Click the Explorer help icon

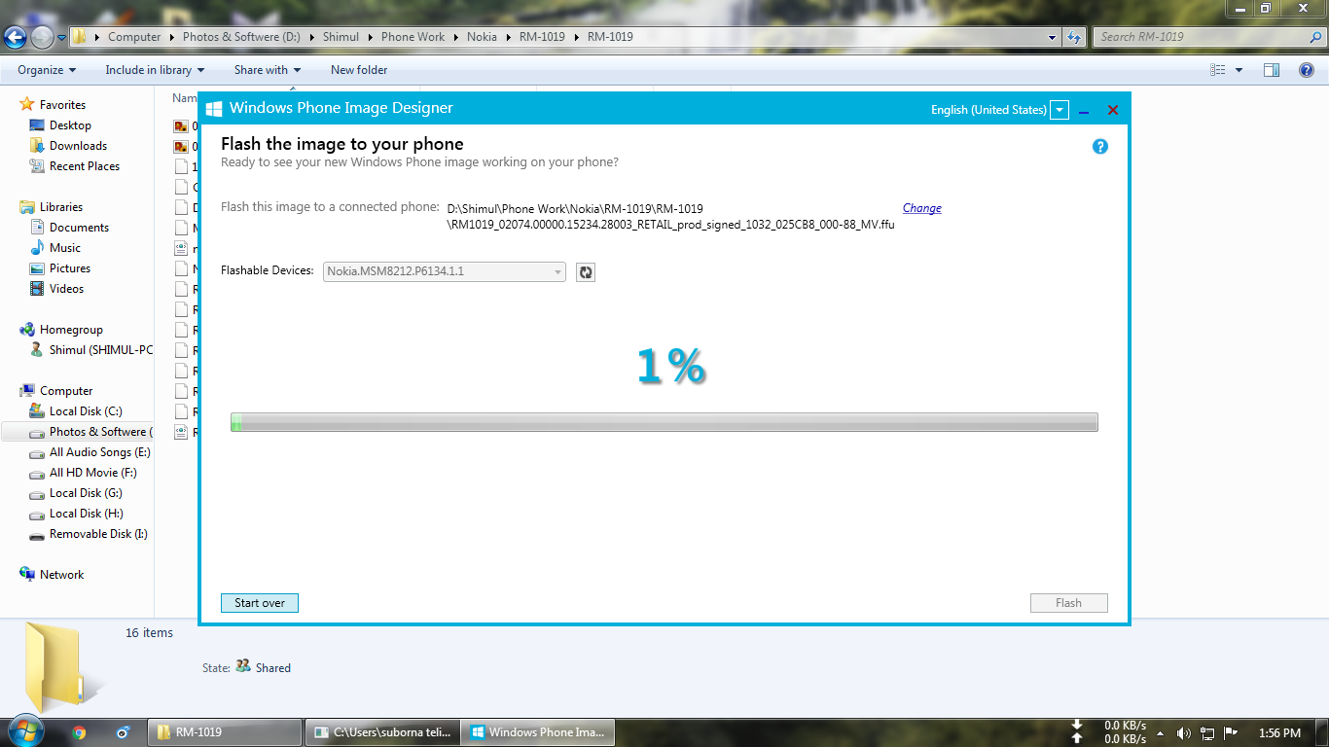(1306, 70)
